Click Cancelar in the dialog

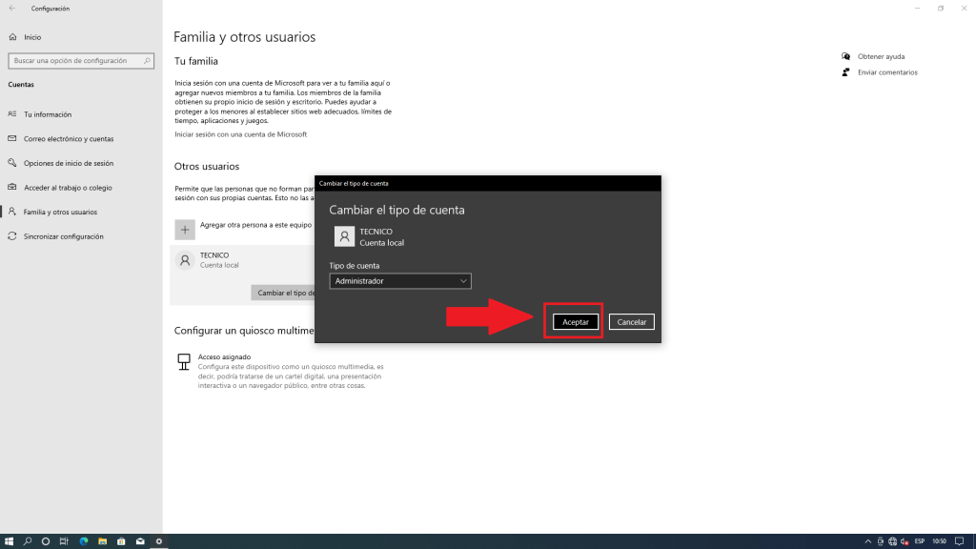point(632,322)
